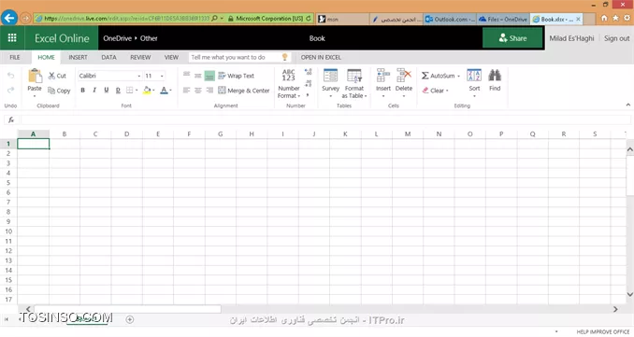Open the FILE menu tab
The width and height of the screenshot is (634, 337).
coord(15,57)
